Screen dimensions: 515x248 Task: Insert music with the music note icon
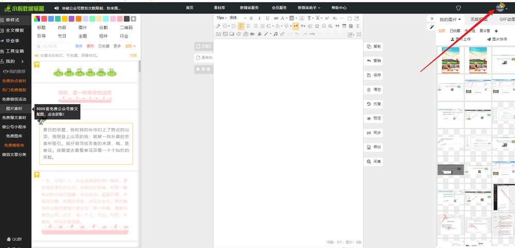(x=276, y=34)
